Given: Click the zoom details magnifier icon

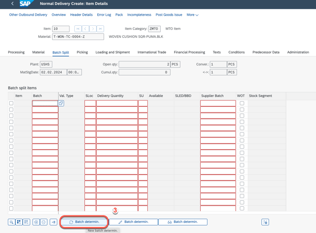Looking at the screenshot, I should click(11, 222).
